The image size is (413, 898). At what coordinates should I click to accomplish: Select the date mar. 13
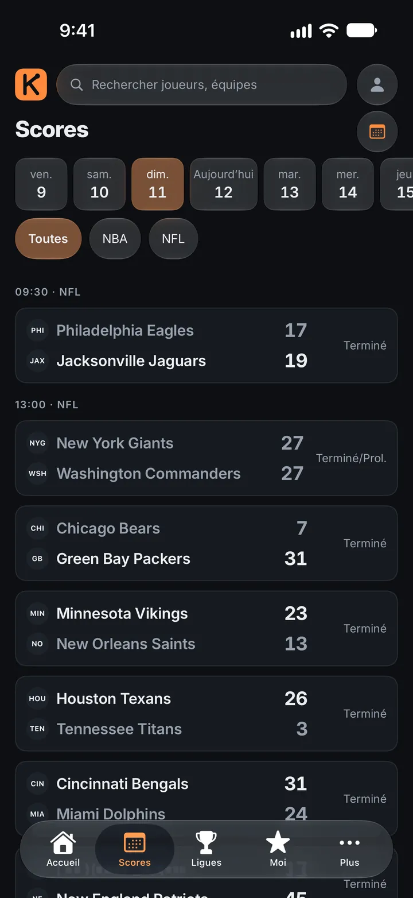(290, 184)
